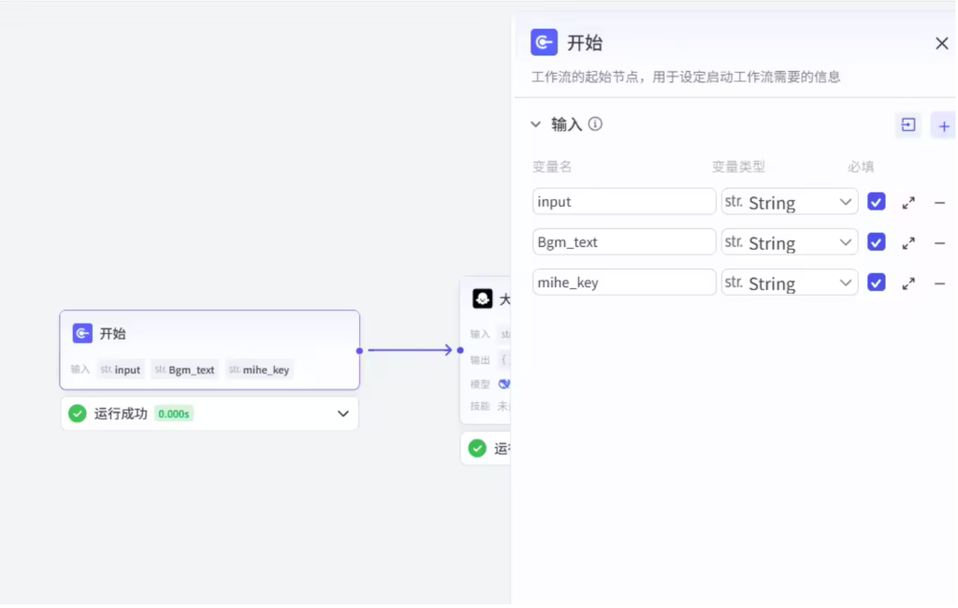Click the Bgm_text variable name field
This screenshot has width=958, height=608.
click(x=624, y=242)
